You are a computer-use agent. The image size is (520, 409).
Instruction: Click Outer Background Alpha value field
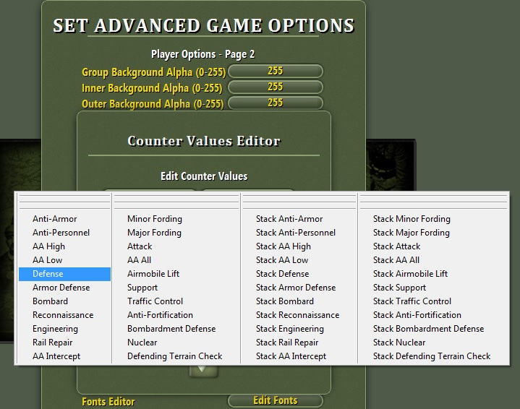click(x=276, y=103)
